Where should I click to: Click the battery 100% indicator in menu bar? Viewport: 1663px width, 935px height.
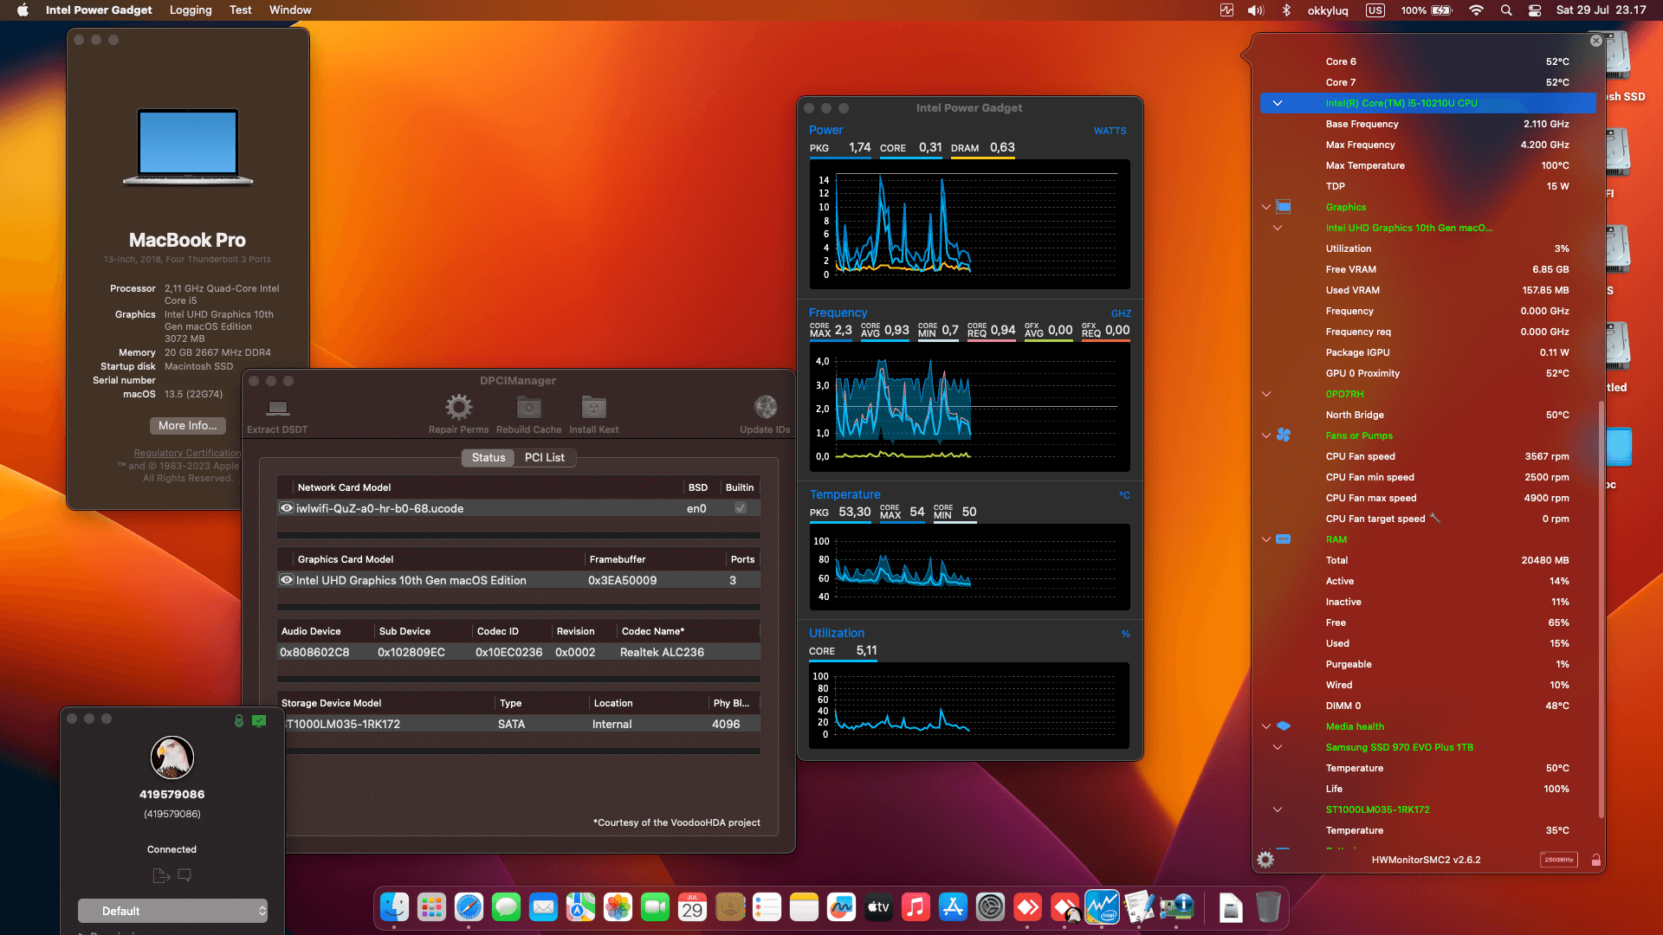click(x=1427, y=10)
